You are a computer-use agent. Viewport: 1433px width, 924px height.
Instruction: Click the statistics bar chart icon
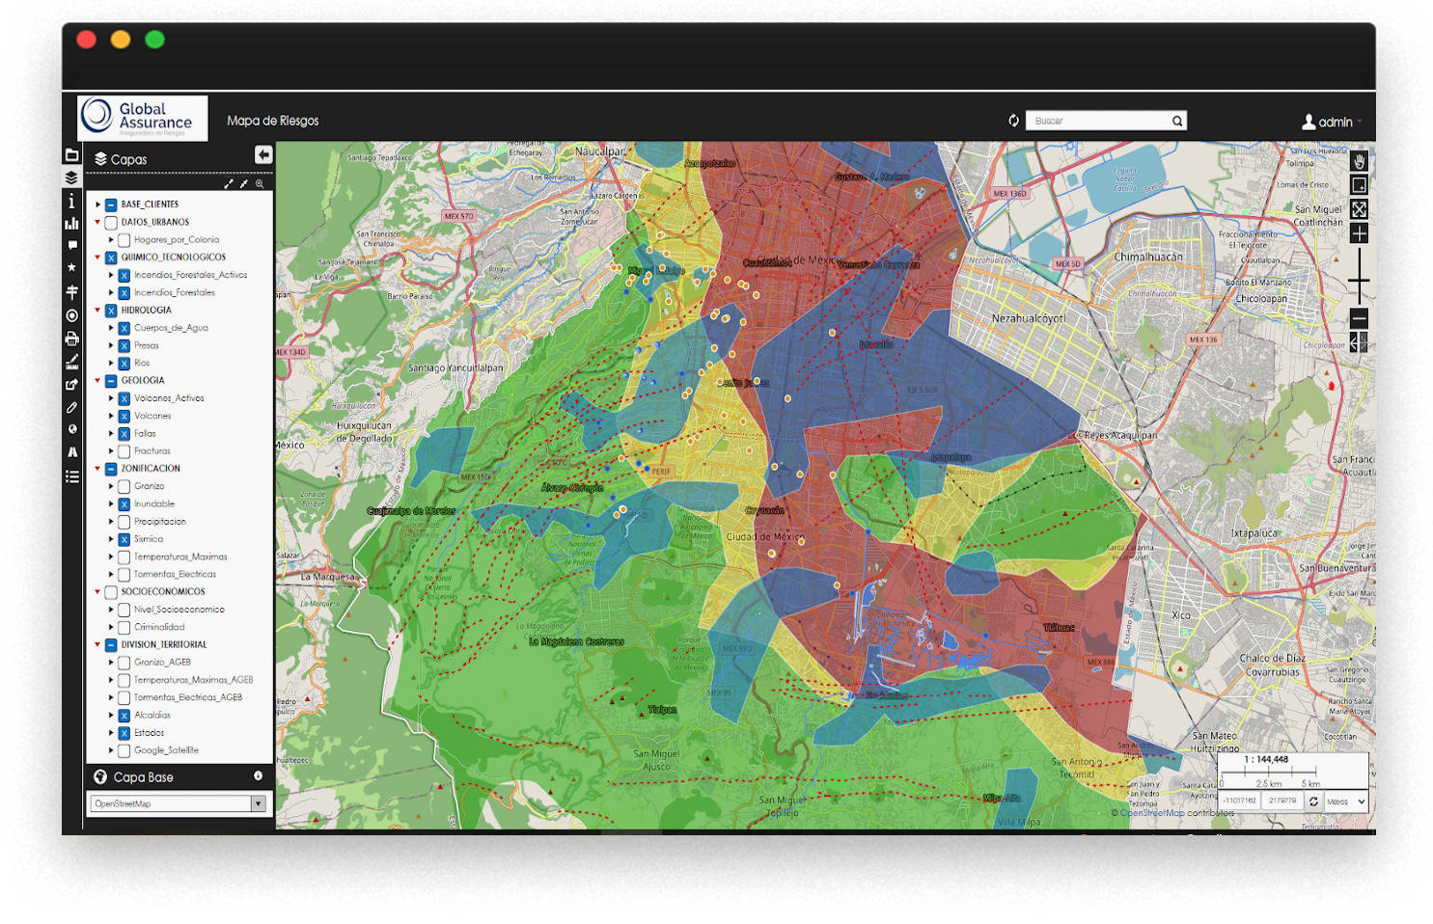tap(71, 224)
